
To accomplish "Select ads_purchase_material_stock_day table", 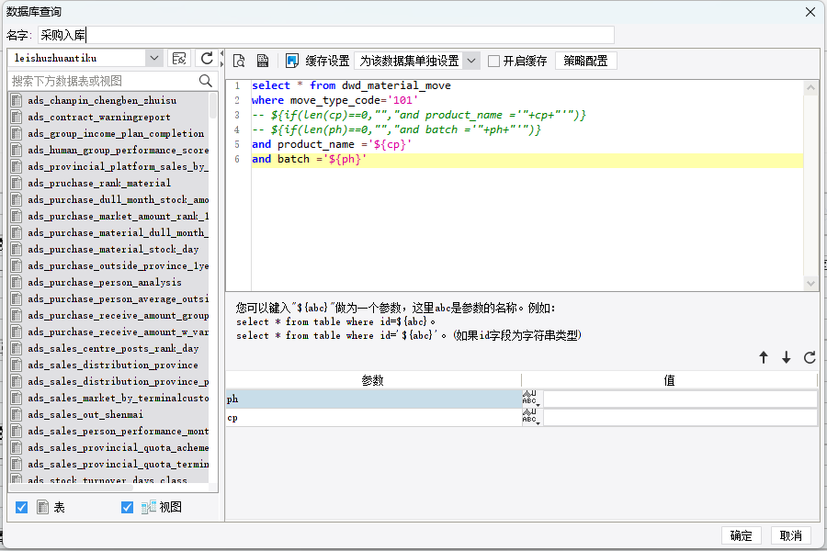I will point(113,249).
